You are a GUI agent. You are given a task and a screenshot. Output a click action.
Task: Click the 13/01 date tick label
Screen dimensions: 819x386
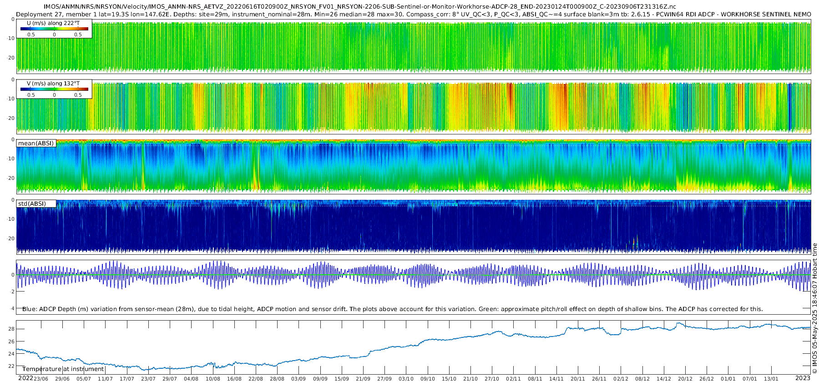(771, 379)
